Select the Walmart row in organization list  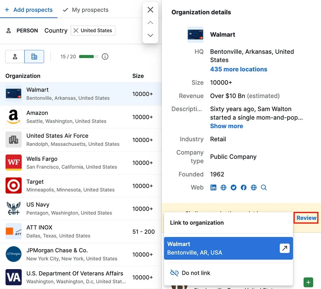(81, 94)
